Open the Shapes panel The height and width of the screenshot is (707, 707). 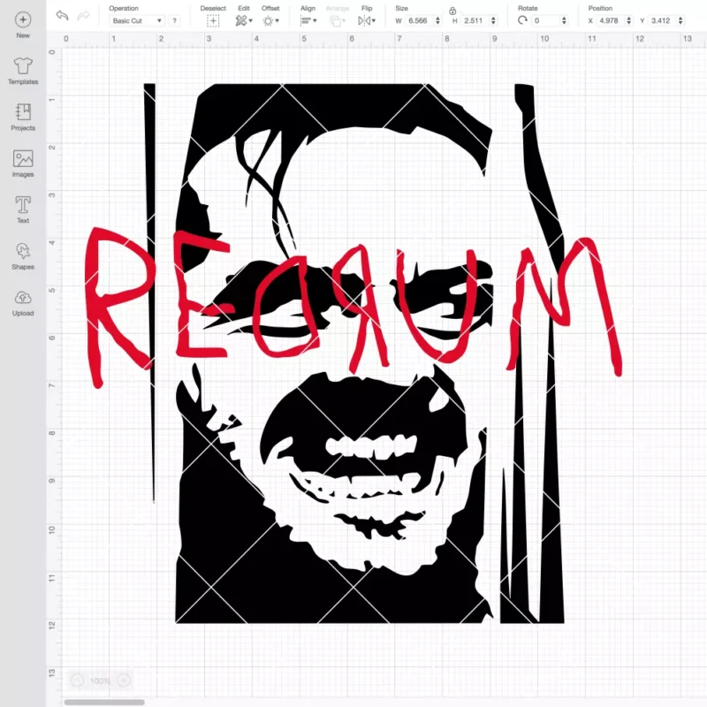click(x=23, y=256)
